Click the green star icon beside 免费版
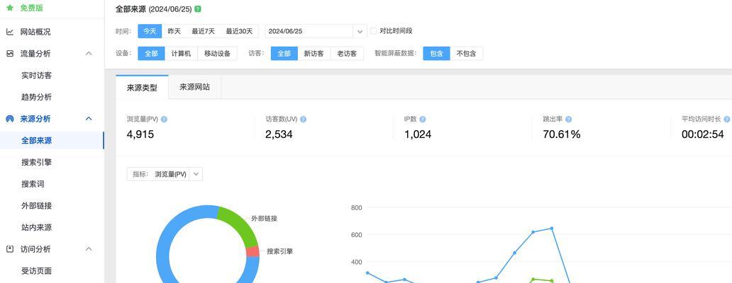 point(10,8)
